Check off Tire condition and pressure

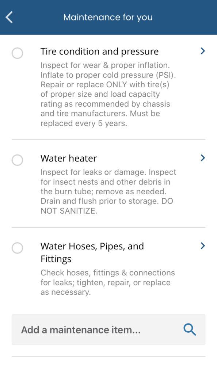tap(17, 53)
